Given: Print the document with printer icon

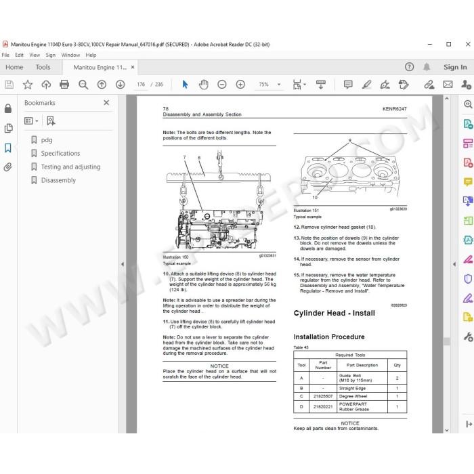Looking at the screenshot, I should tap(64, 85).
